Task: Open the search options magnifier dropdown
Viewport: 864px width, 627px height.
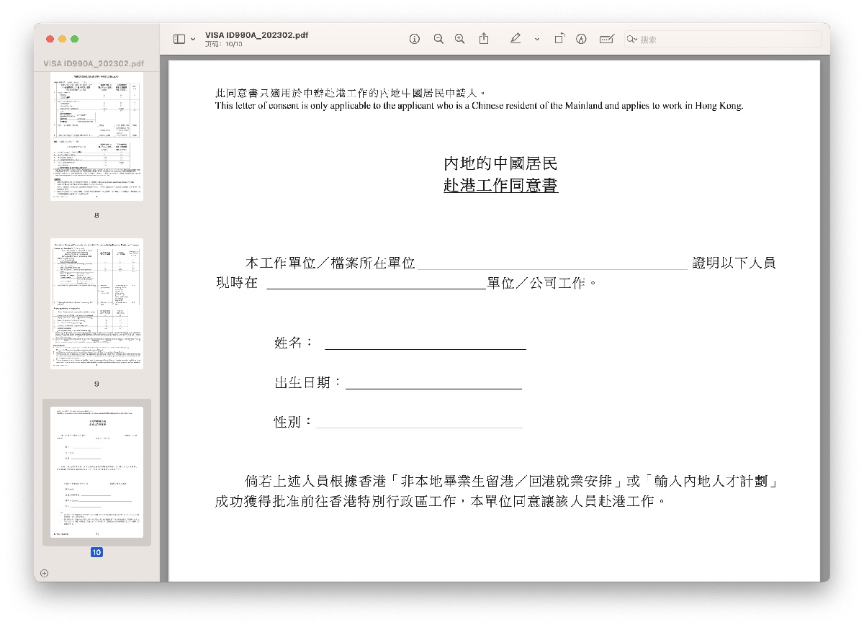Action: pyautogui.click(x=632, y=40)
